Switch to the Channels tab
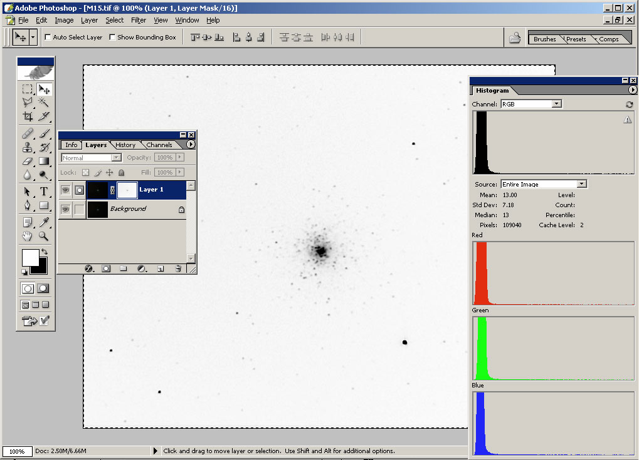Viewport: 639px width, 460px height. point(159,145)
